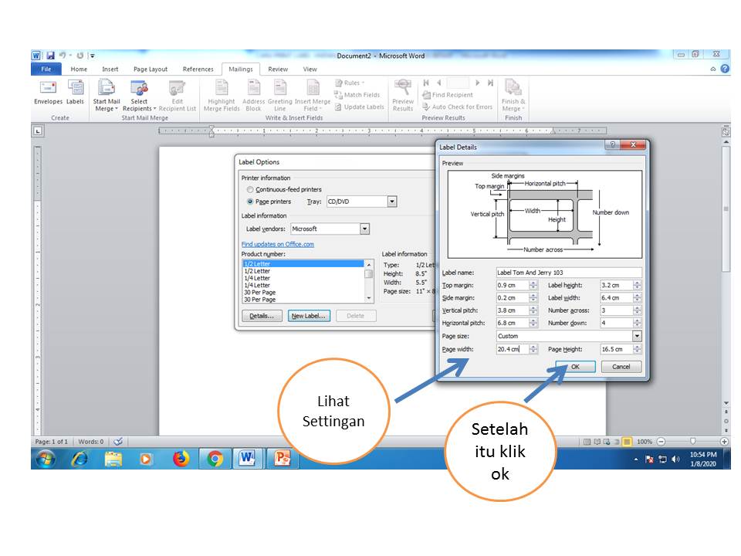Switch to the Insert tab
The width and height of the screenshot is (741, 556).
point(110,69)
